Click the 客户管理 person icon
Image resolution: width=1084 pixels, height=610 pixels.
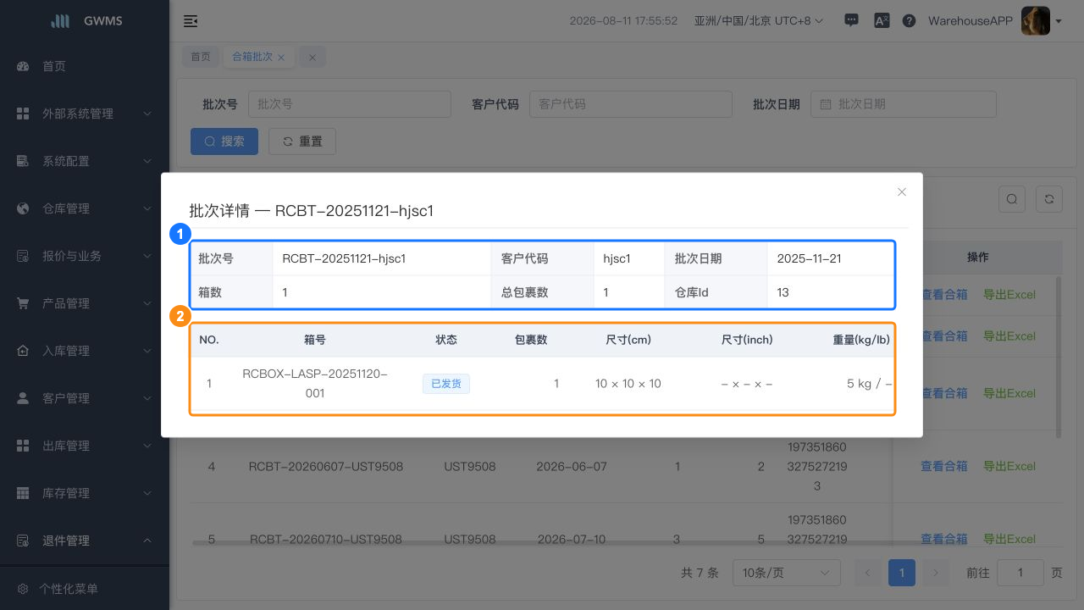(x=24, y=398)
